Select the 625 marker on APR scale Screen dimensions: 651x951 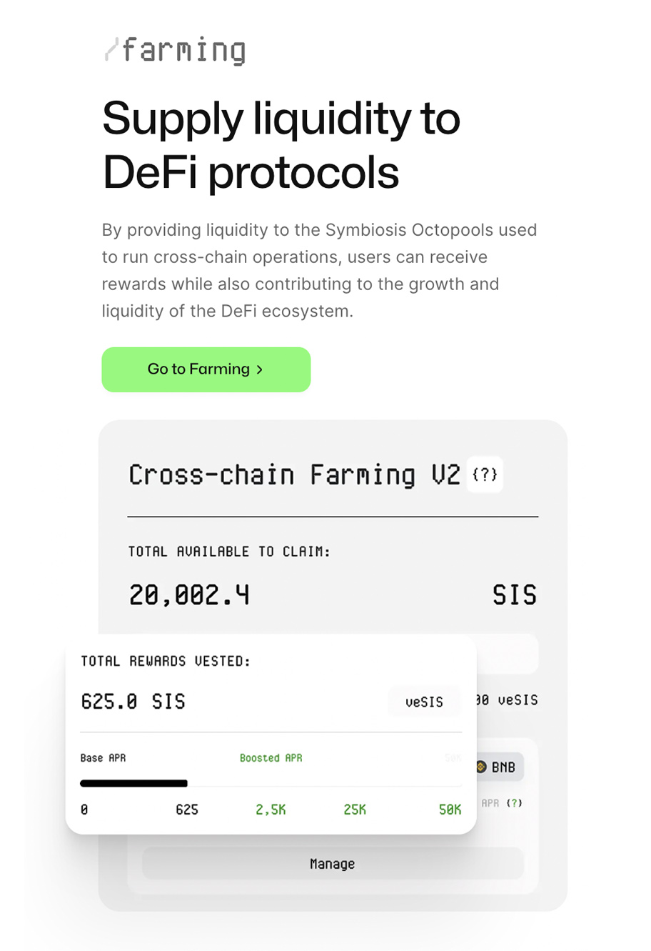187,810
